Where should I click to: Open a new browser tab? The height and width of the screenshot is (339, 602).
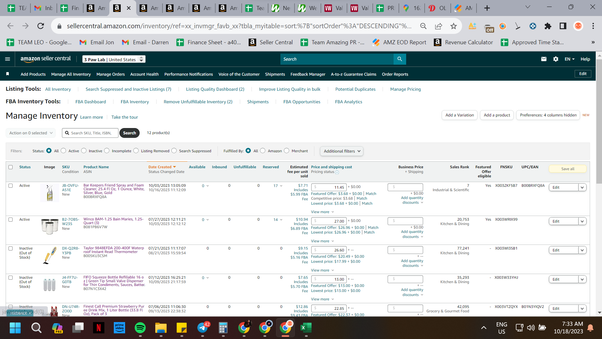pyautogui.click(x=487, y=8)
